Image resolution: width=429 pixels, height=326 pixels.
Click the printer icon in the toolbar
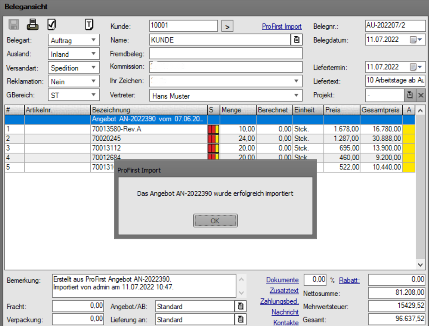[33, 25]
